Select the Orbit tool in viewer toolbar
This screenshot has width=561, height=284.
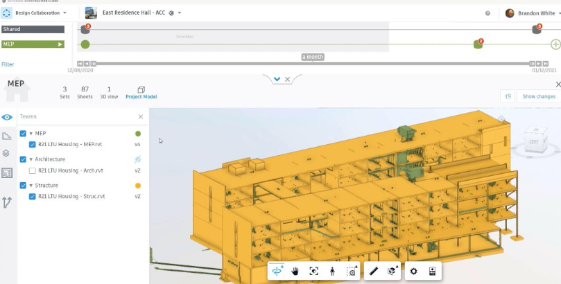coord(277,271)
